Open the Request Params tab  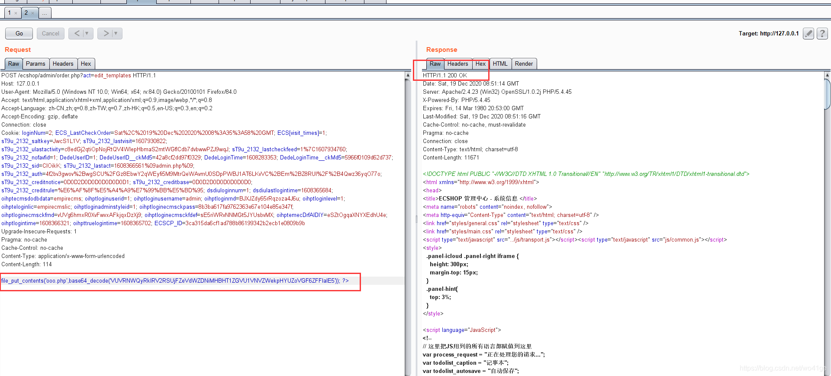pos(35,64)
